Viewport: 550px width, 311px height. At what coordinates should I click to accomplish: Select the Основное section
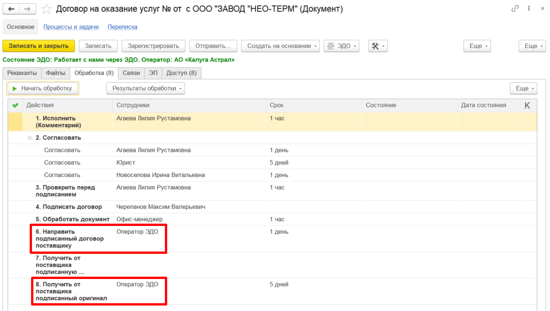point(21,27)
